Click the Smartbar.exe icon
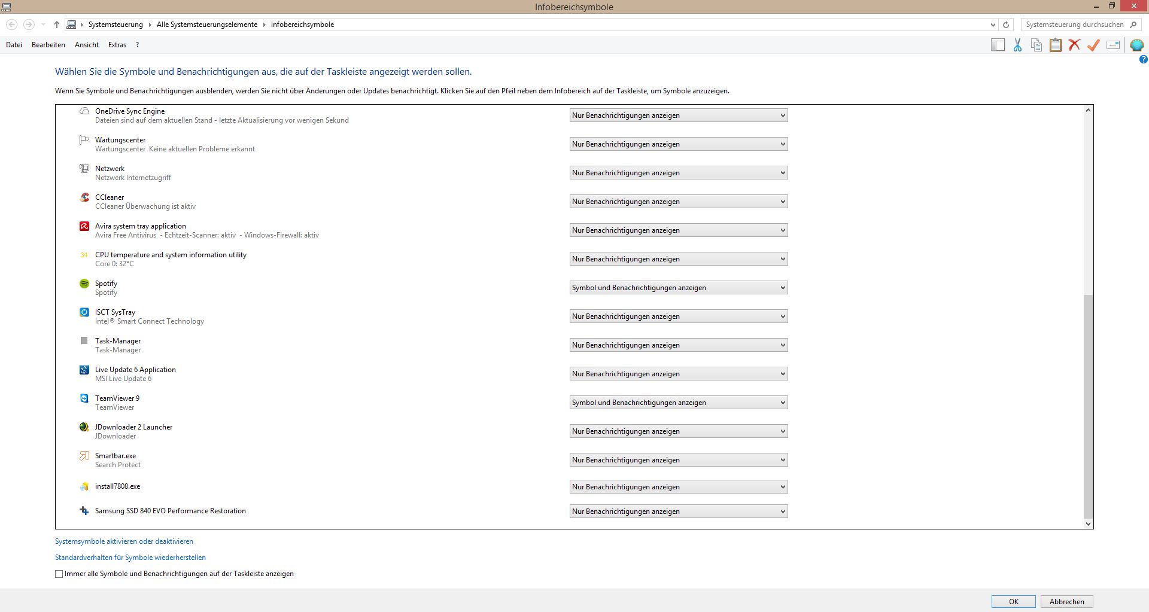The width and height of the screenshot is (1149, 612). (84, 456)
